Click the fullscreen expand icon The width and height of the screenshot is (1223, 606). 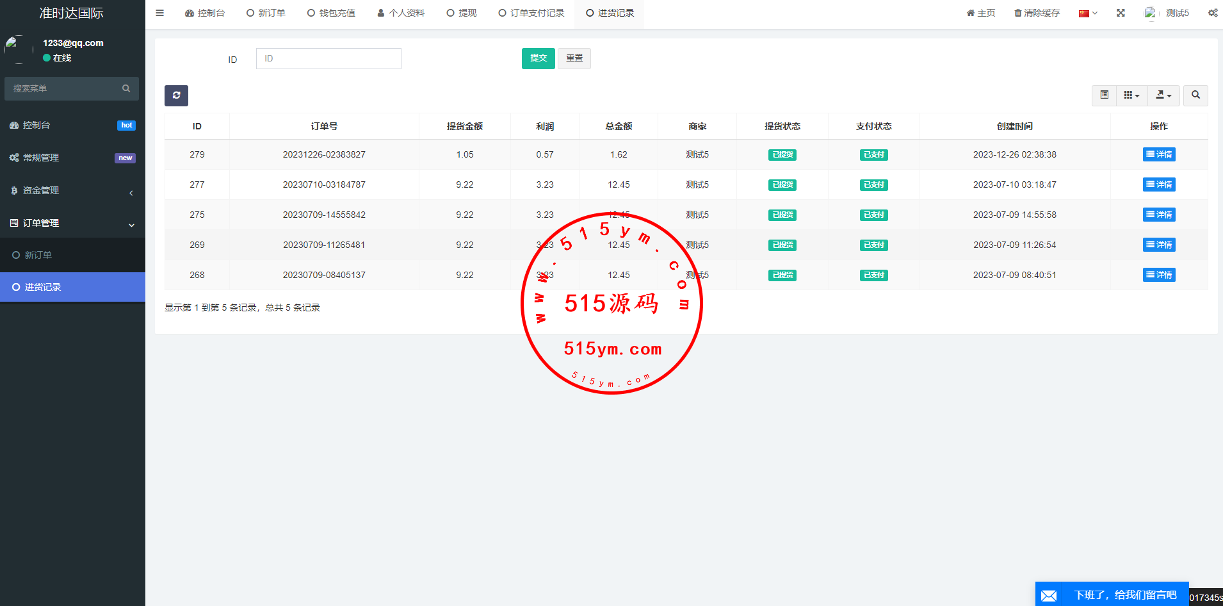click(1121, 13)
